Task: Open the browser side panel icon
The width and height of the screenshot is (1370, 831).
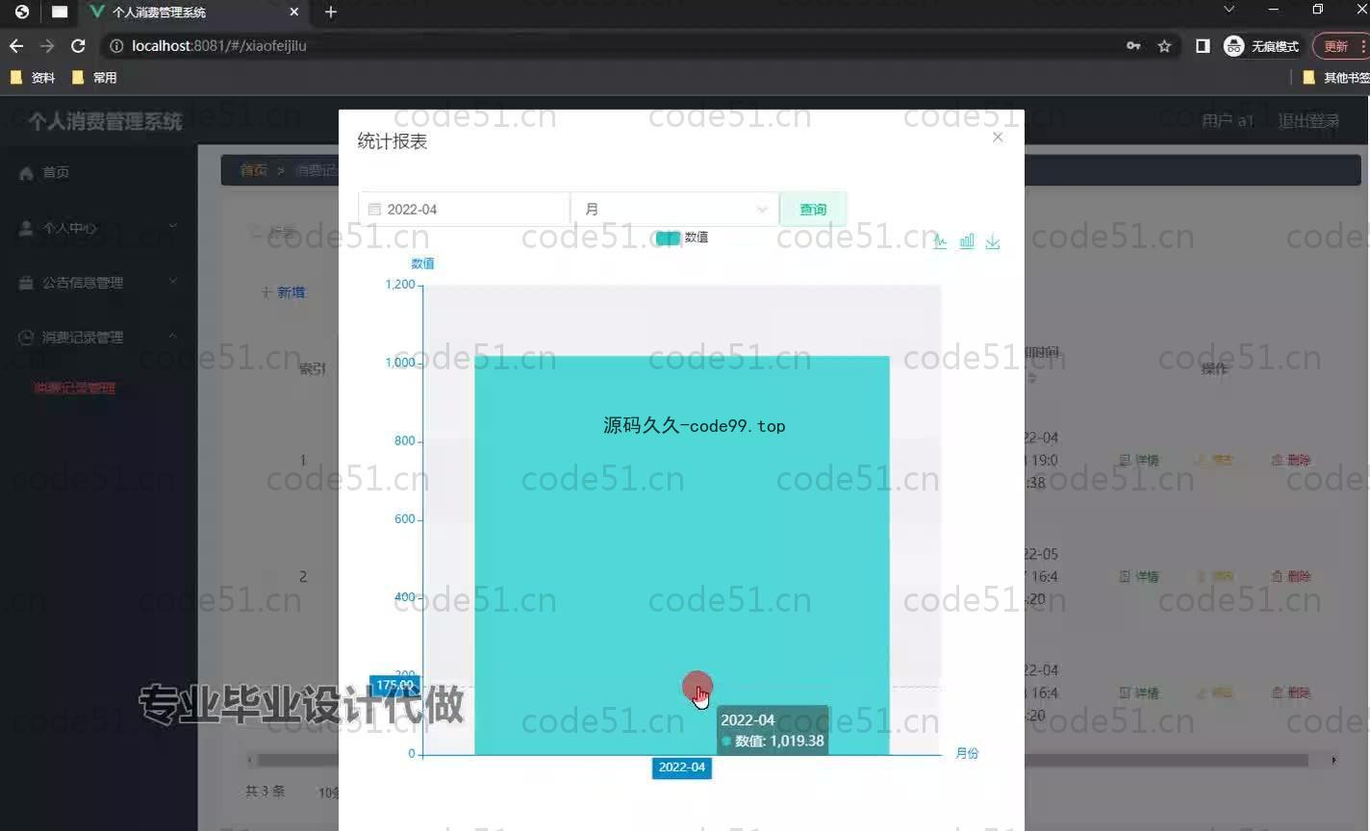Action: click(x=1203, y=45)
